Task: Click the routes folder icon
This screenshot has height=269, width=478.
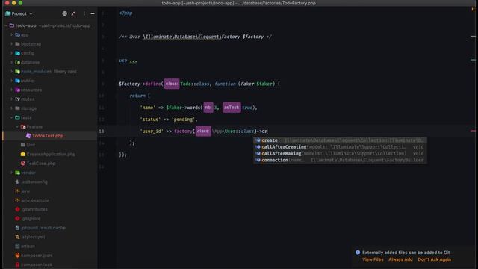Action: (x=17, y=99)
